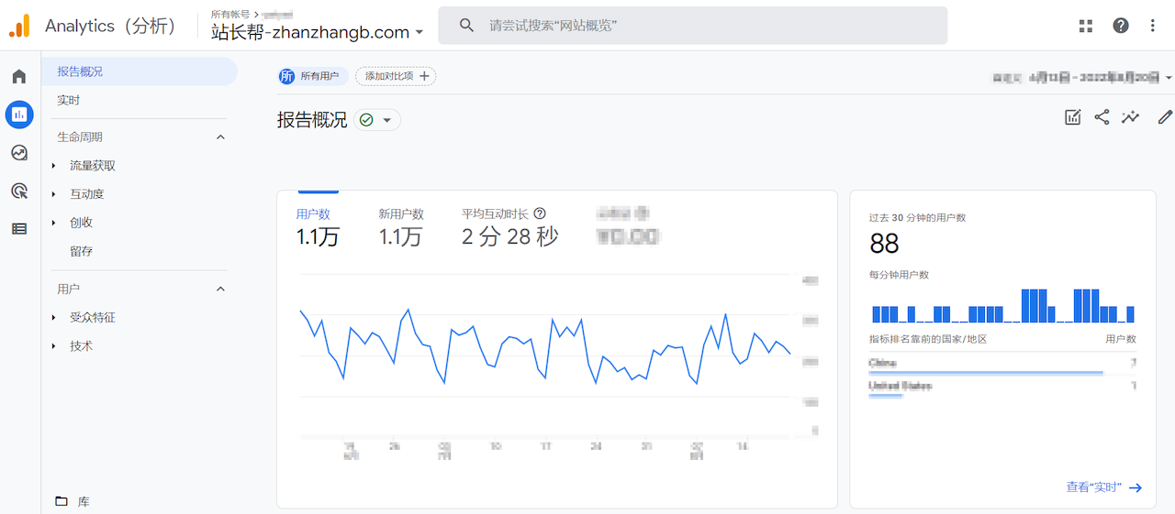Collapse the 生命周期 section
This screenshot has height=514, width=1175.
tap(220, 137)
